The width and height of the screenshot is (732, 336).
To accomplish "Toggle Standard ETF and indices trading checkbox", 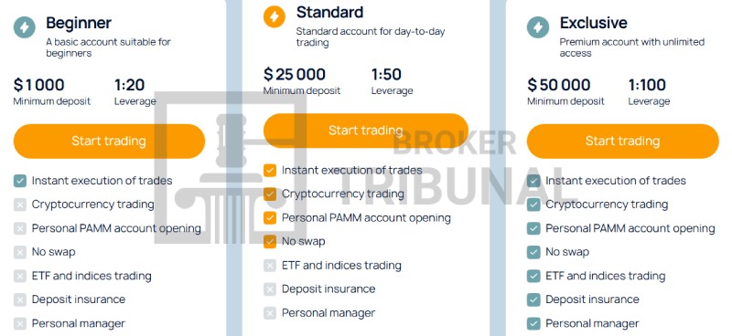I will [270, 266].
